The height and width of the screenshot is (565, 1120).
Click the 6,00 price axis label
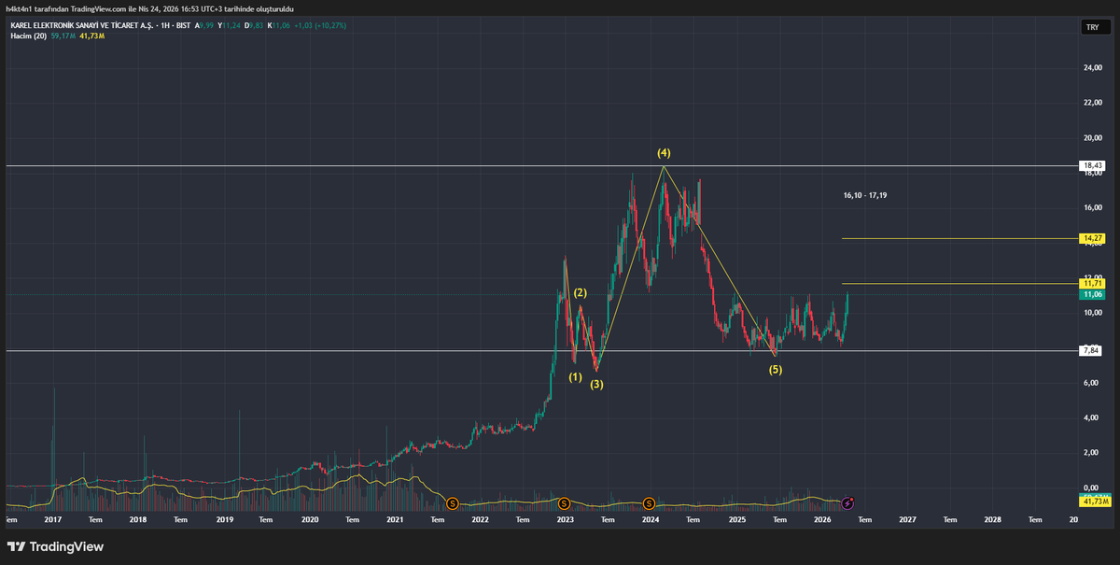(1092, 383)
